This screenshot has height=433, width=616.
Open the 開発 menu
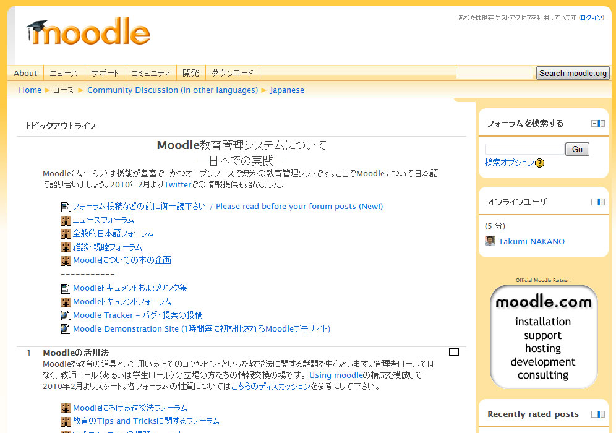(x=191, y=73)
